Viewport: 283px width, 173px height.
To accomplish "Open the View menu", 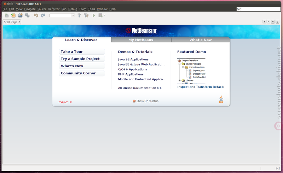I will 19,9.
